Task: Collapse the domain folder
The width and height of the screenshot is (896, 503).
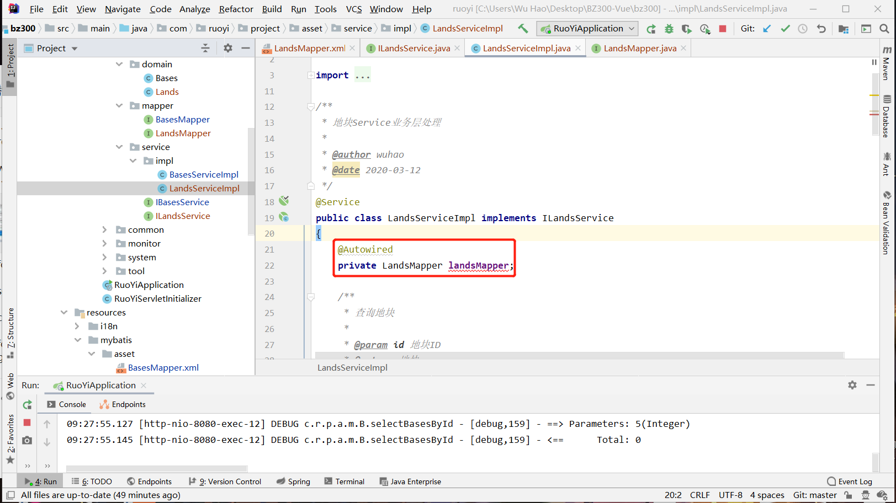Action: point(119,64)
